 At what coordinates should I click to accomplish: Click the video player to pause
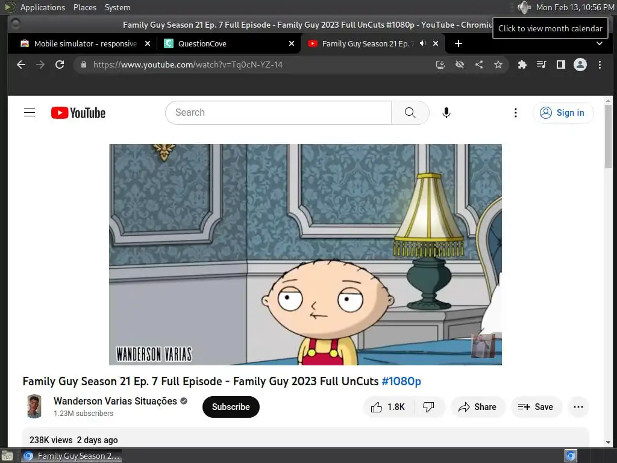coord(305,254)
